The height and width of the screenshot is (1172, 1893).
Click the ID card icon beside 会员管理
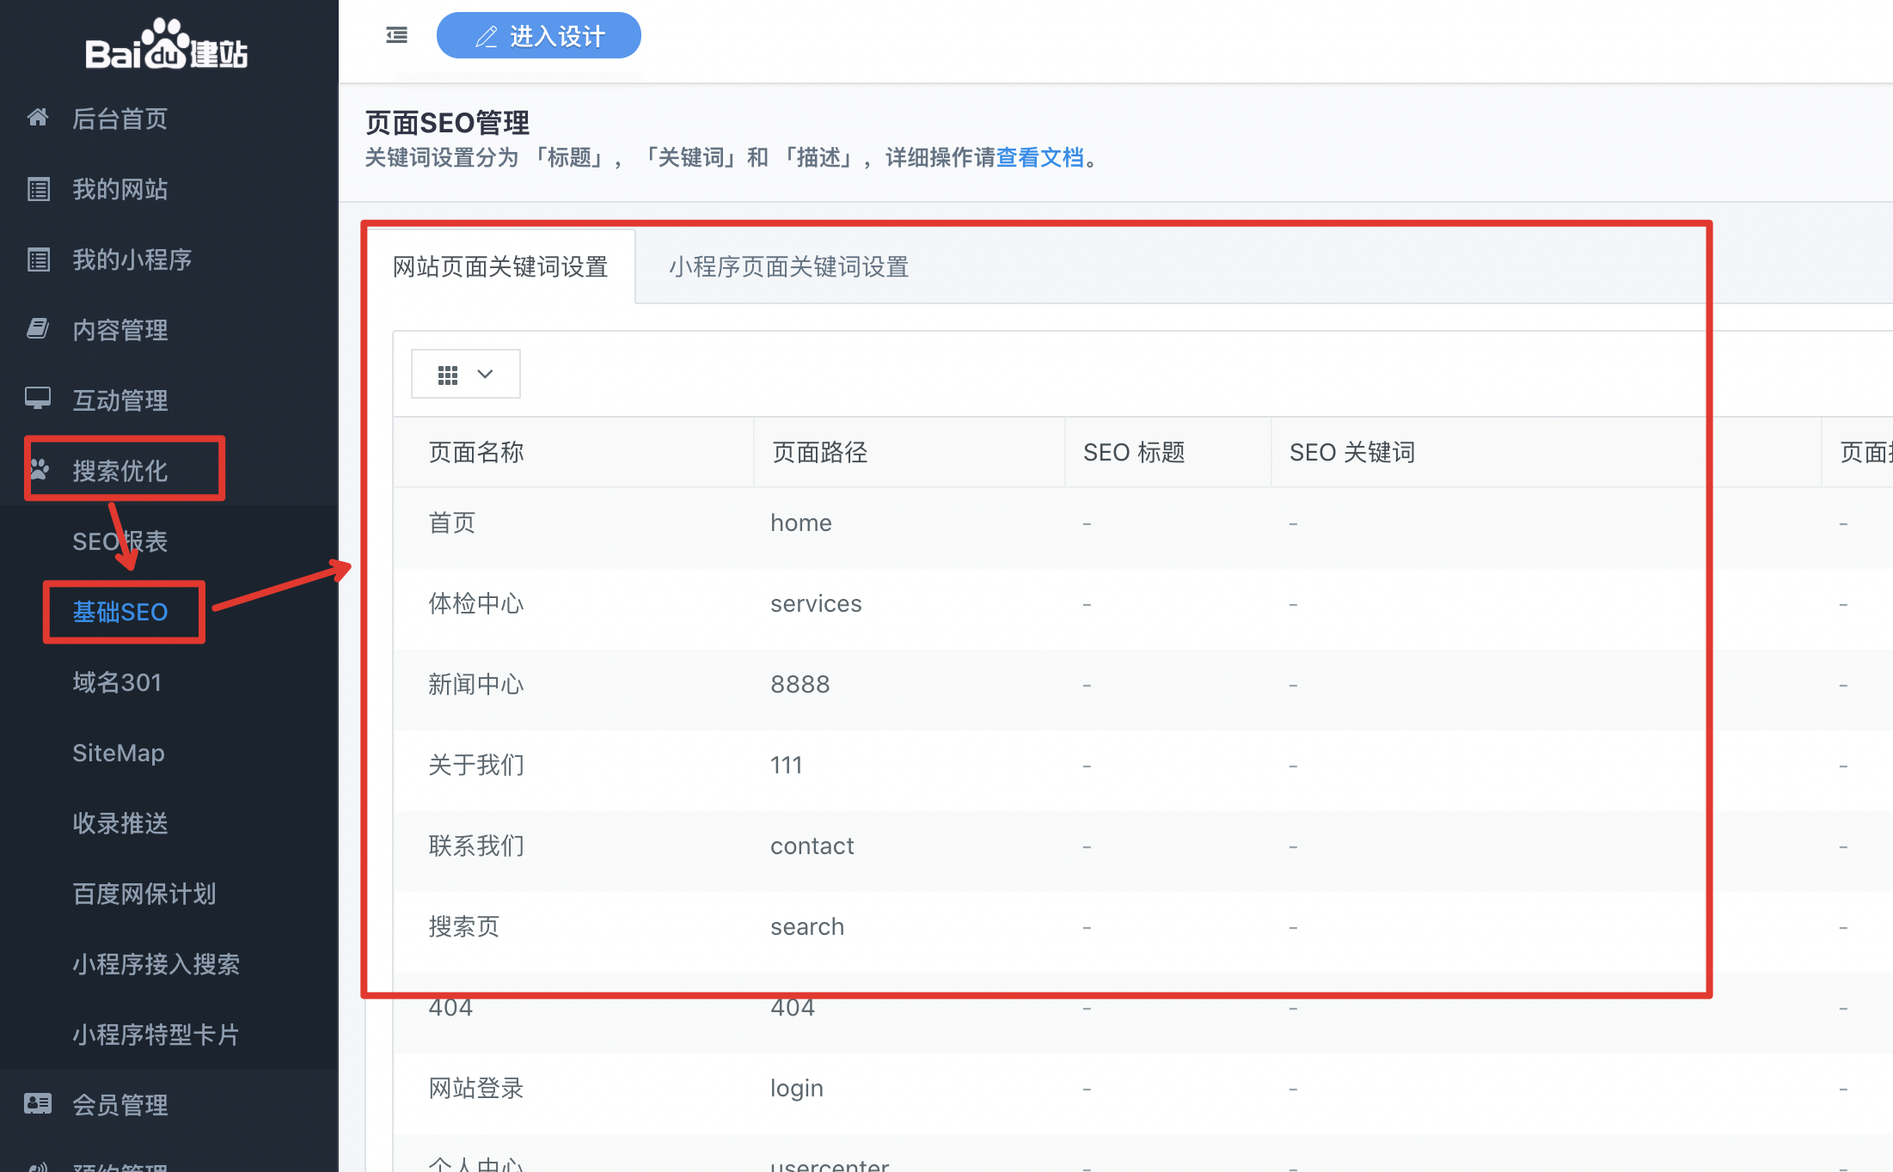pos(38,1104)
